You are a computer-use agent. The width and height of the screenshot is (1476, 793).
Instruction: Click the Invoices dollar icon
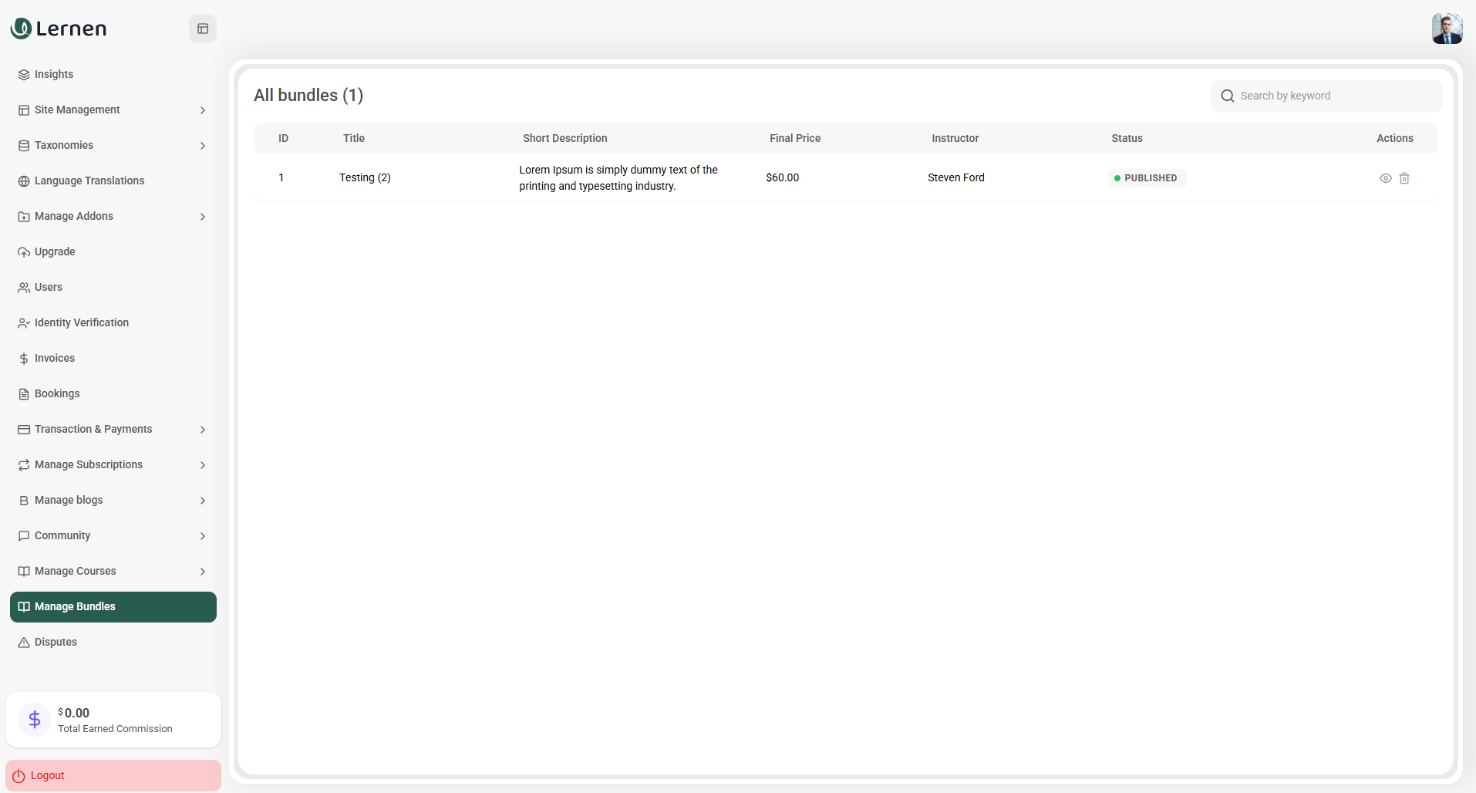[24, 358]
